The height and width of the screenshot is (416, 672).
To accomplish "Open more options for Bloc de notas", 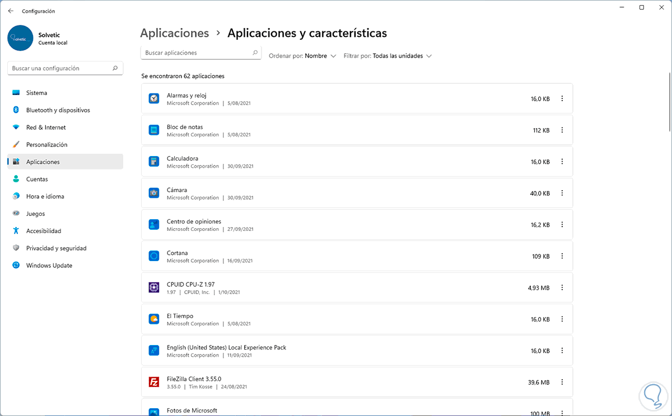I will coord(562,130).
